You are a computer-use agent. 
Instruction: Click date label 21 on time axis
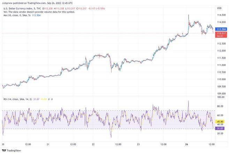click(x=48, y=144)
